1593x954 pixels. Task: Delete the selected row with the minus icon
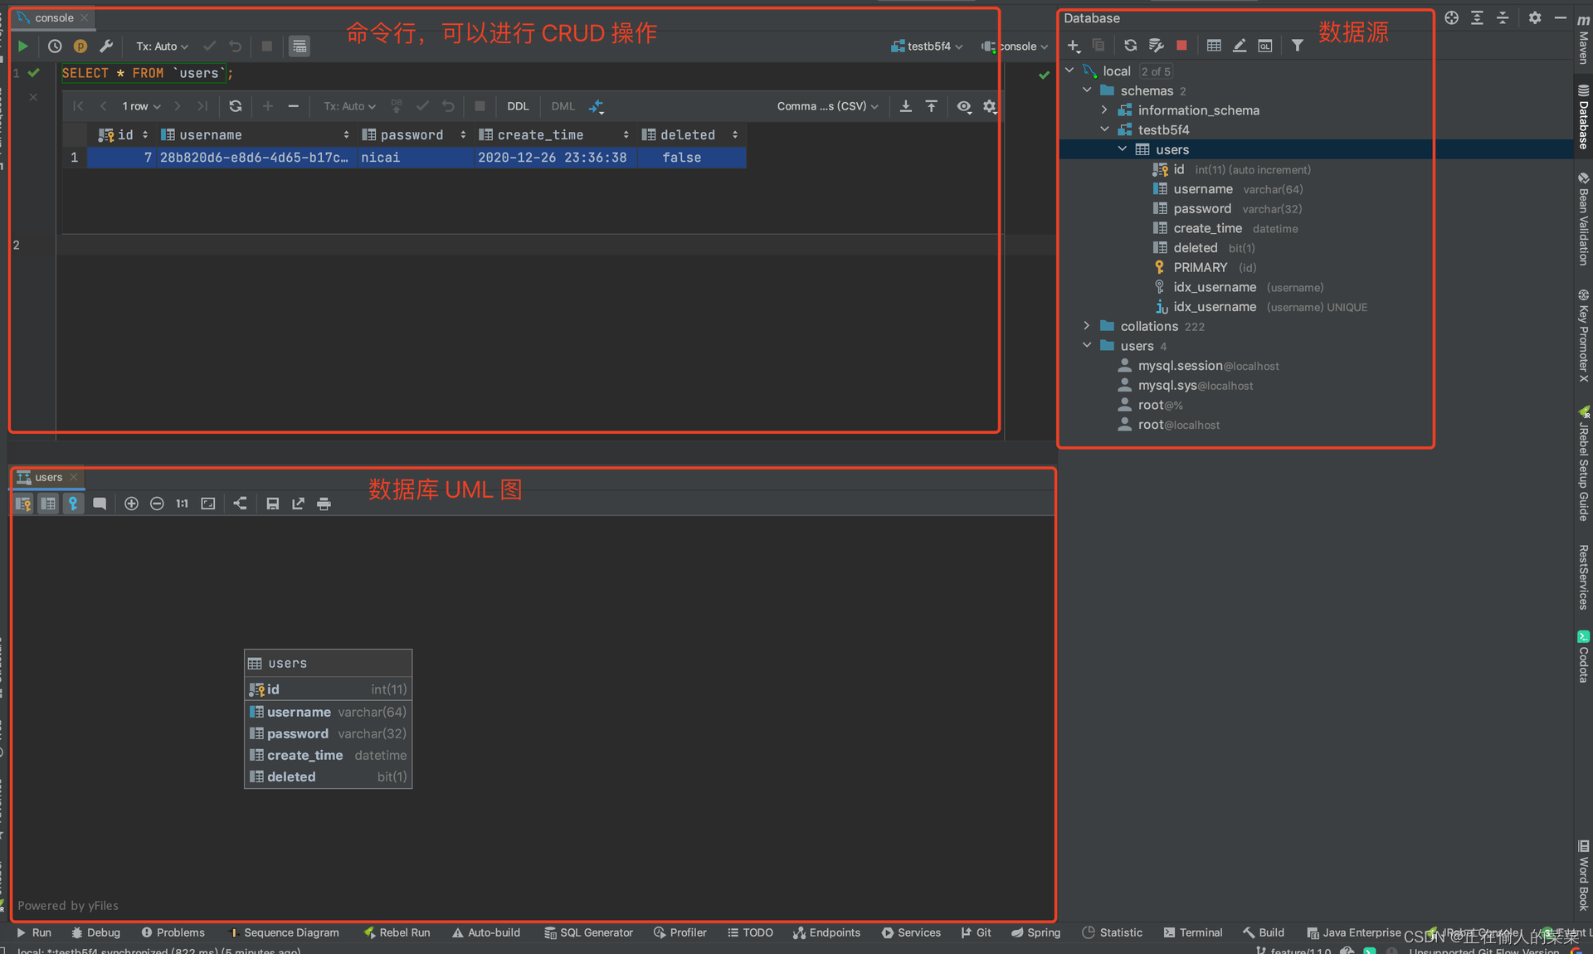pos(293,106)
